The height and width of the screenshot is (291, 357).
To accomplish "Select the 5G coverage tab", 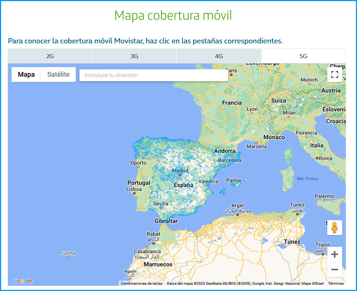I will point(303,56).
